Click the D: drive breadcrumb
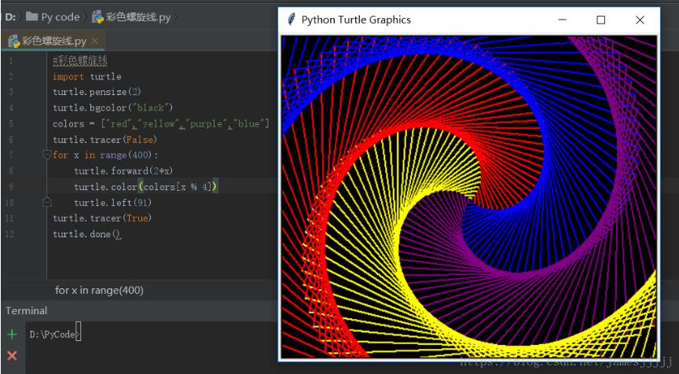Screen dimensions: 679x374 9,17
